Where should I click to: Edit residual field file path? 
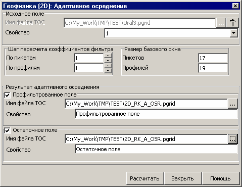tap(146, 139)
